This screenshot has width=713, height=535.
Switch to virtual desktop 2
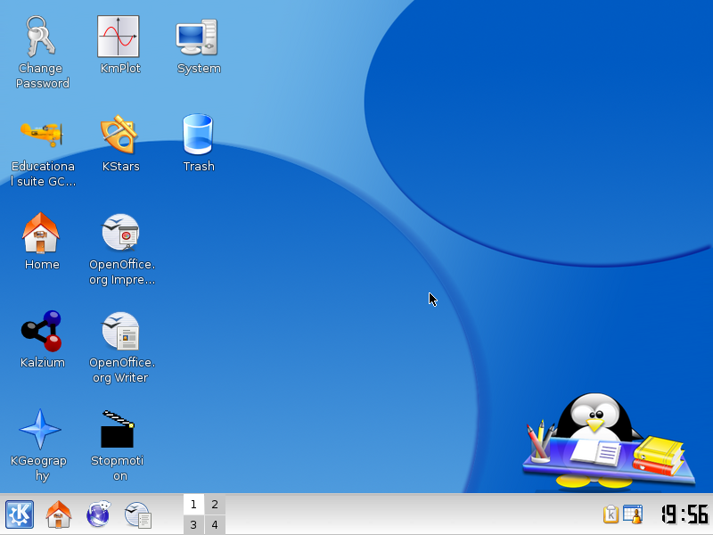click(214, 504)
